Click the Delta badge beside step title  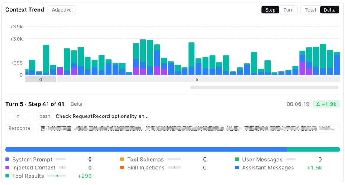(x=77, y=104)
